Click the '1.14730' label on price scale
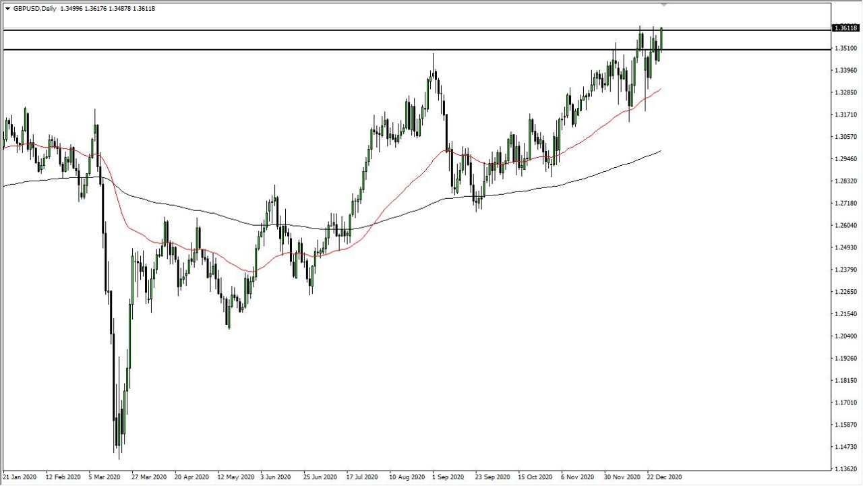863x486 pixels. pos(846,447)
